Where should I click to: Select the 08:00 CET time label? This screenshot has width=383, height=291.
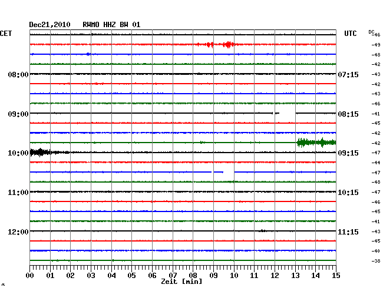pyautogui.click(x=18, y=74)
